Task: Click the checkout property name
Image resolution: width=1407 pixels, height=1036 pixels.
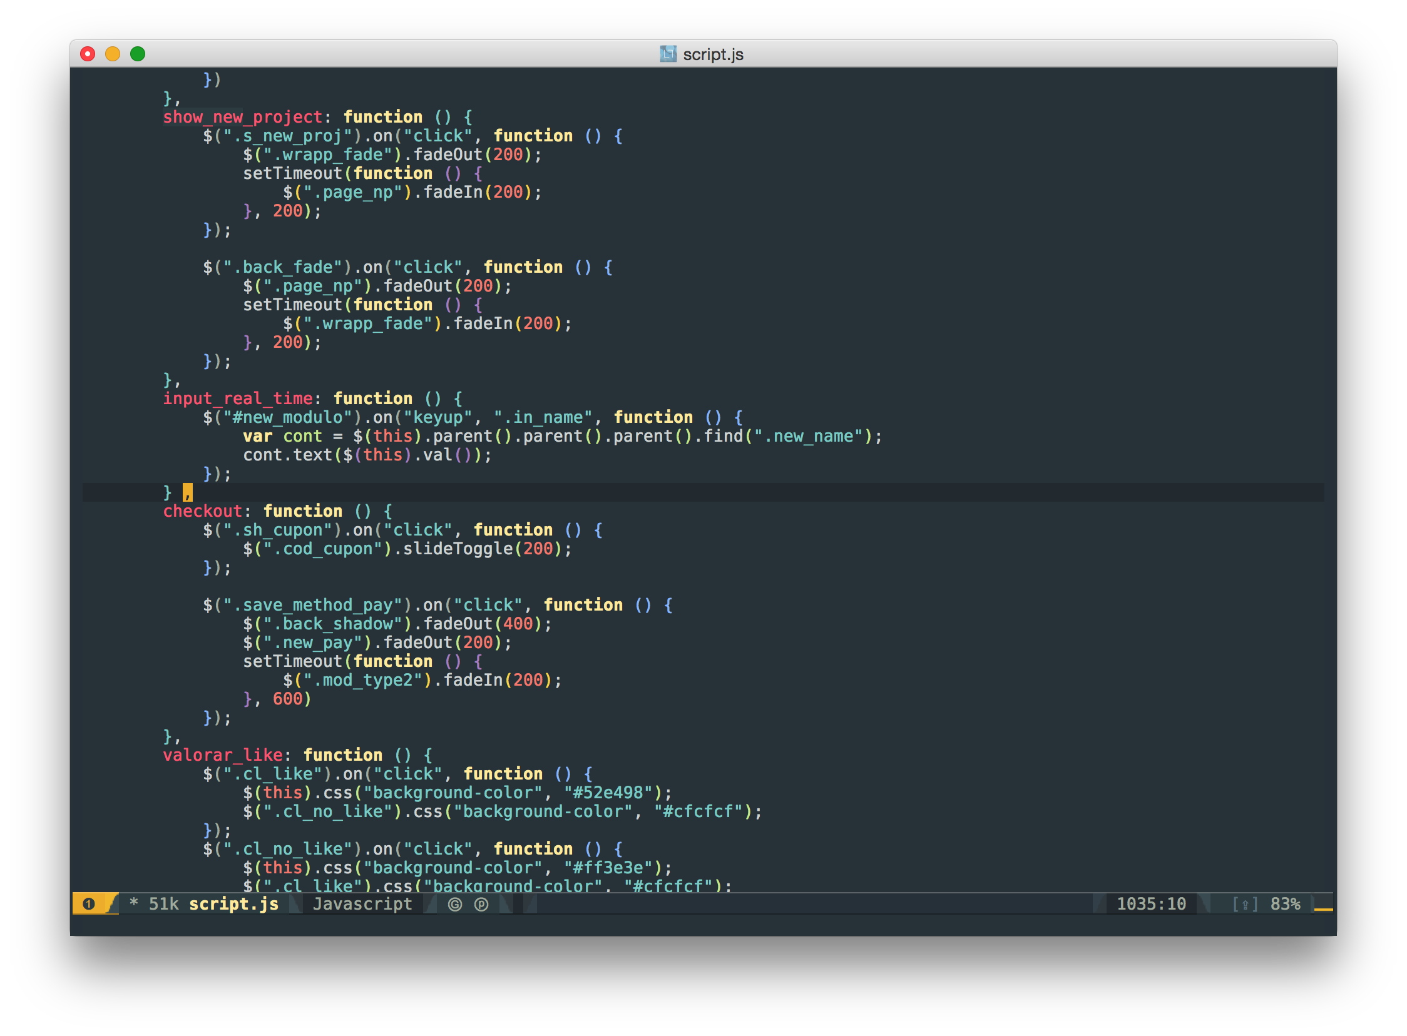Action: [x=202, y=511]
